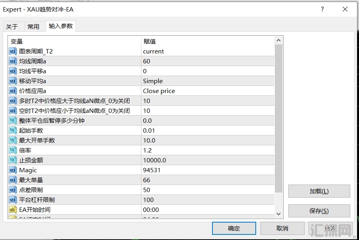359x240 pixels.
Task: Select the 移动平均a row icon
Action: 13,81
